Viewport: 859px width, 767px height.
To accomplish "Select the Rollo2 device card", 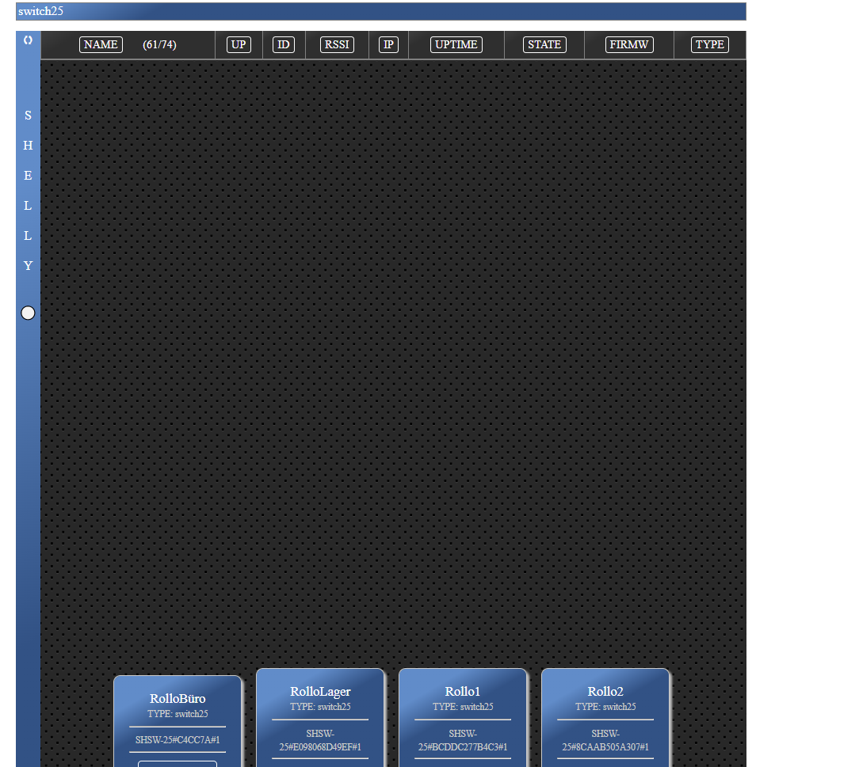I will pos(605,692).
